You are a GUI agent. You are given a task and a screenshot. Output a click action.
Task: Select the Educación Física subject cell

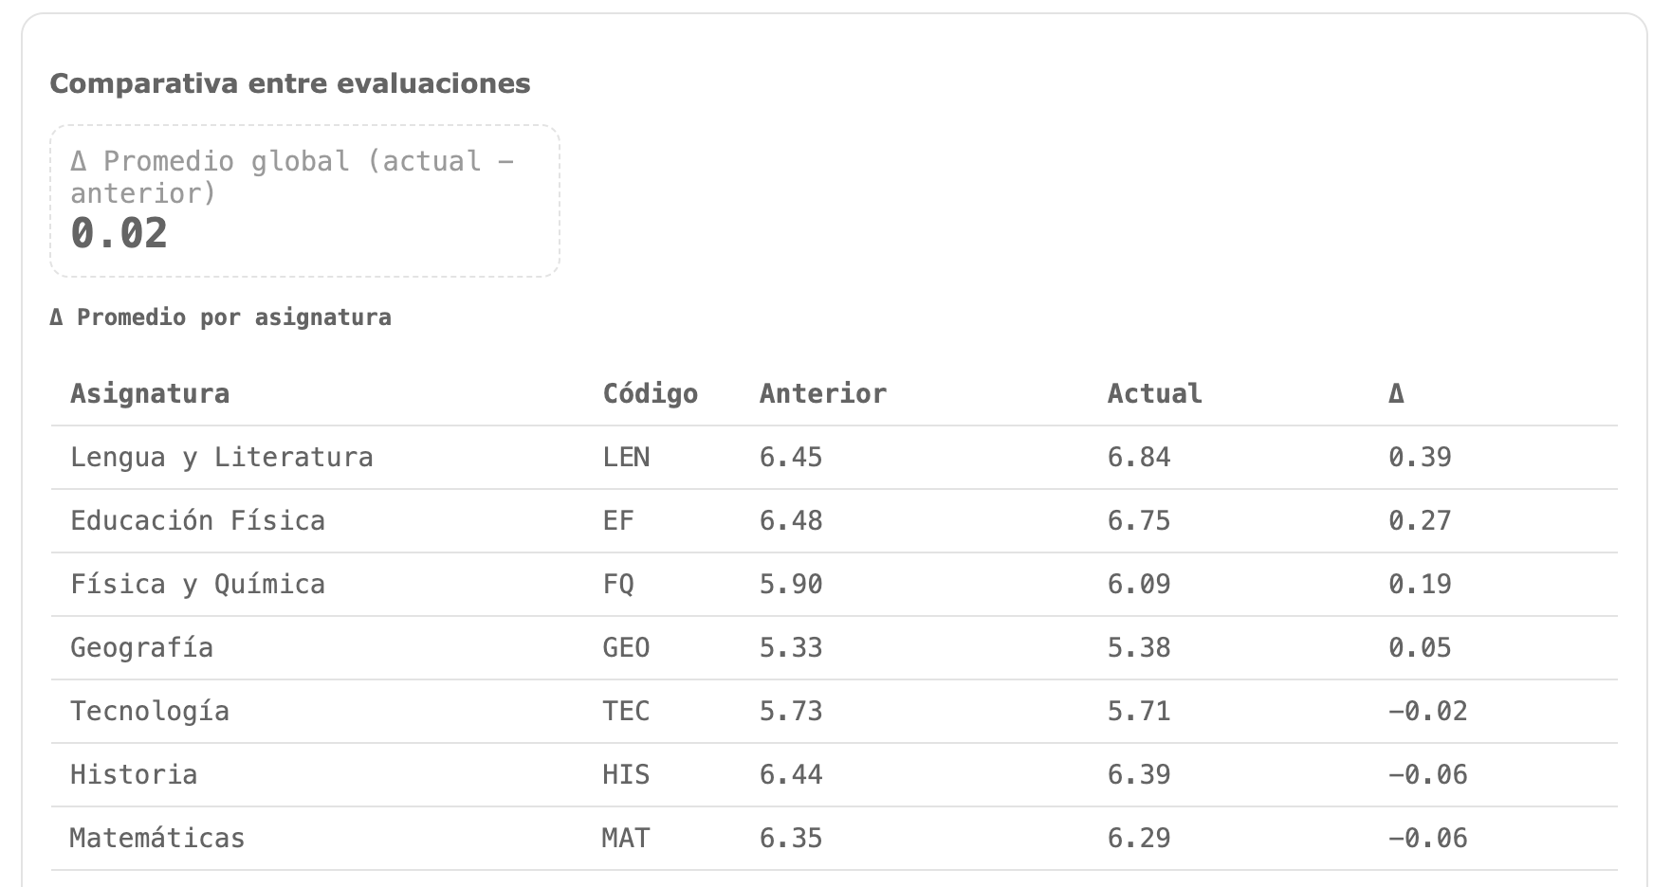point(197,520)
